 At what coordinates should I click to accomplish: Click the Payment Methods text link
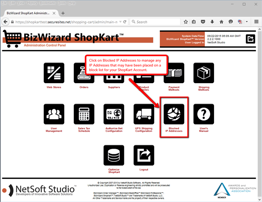pyautogui.click(x=174, y=88)
